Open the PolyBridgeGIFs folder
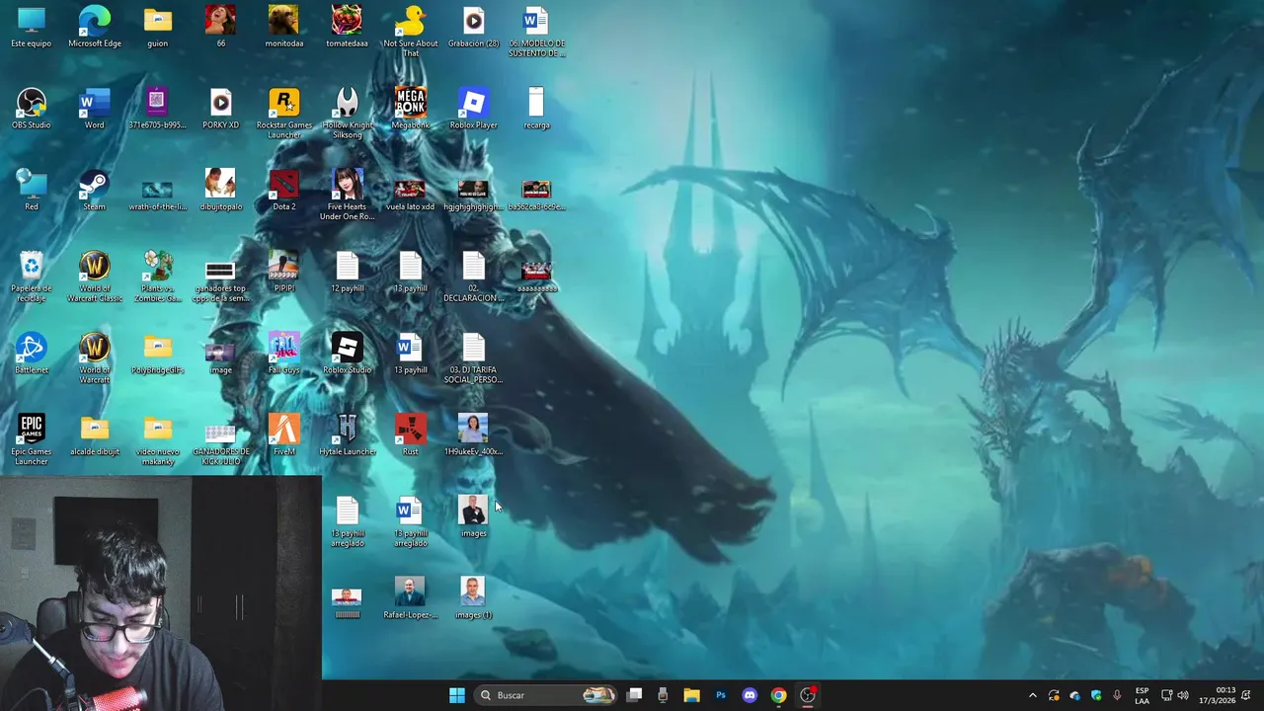 tap(157, 354)
